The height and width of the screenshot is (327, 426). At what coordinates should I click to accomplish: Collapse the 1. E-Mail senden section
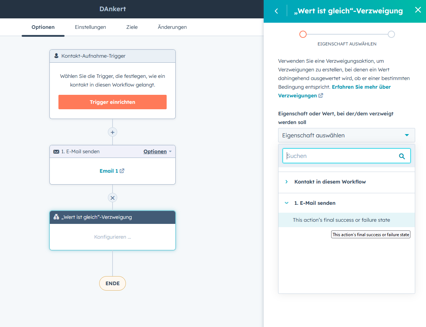[286, 203]
